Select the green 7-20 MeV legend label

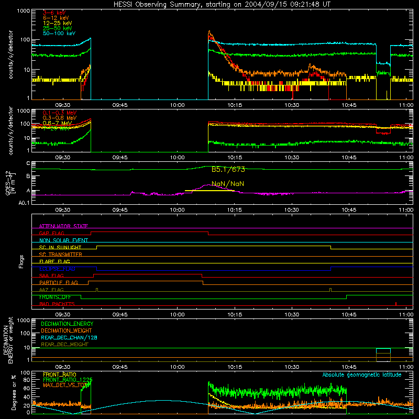[x=57, y=128]
